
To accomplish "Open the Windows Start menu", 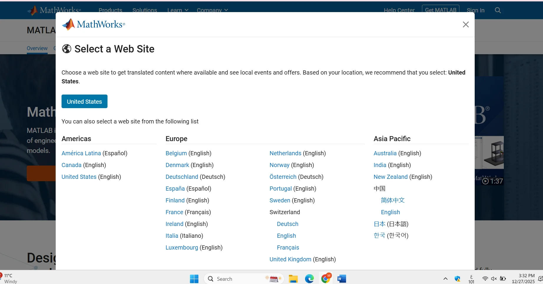I will tap(194, 279).
